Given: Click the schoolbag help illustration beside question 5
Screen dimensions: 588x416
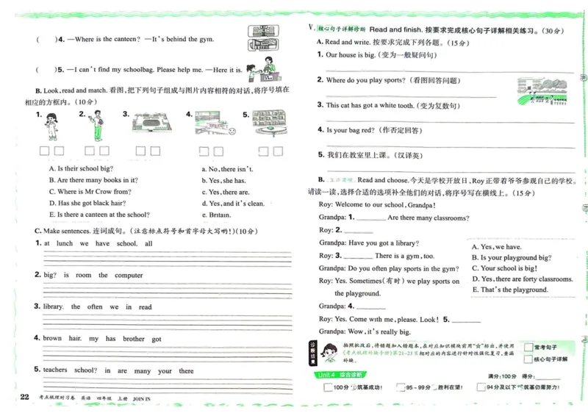Looking at the screenshot, I should (265, 69).
